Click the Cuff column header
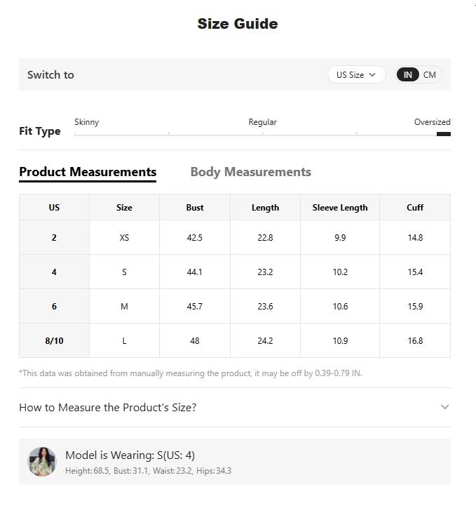The width and height of the screenshot is (476, 513). 415,208
